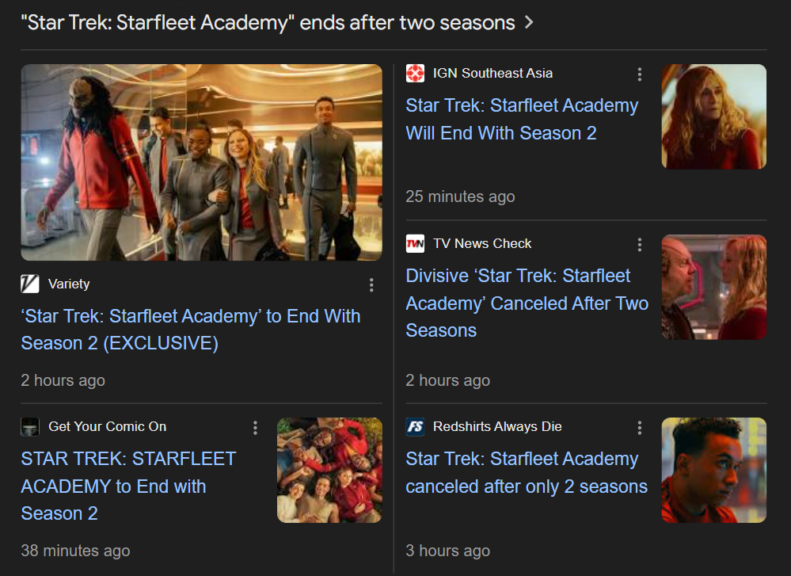
Task: Click the TV News Check logo icon
Action: (x=415, y=244)
